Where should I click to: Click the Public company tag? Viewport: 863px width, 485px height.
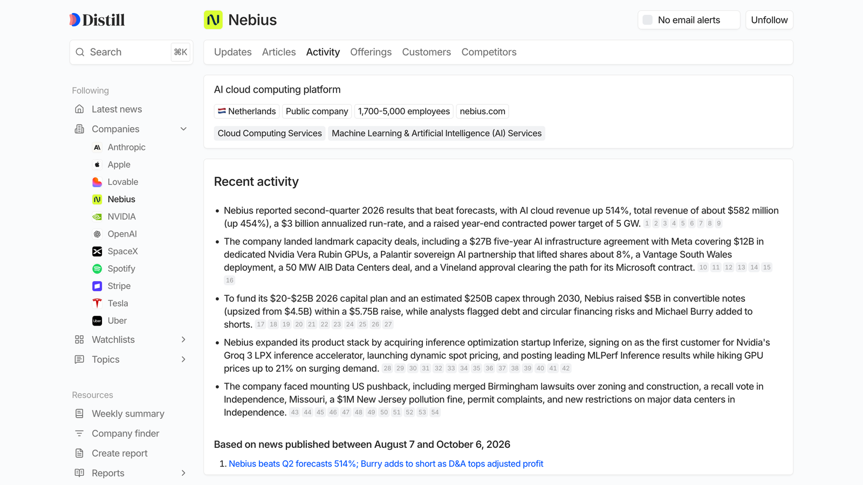(x=317, y=112)
